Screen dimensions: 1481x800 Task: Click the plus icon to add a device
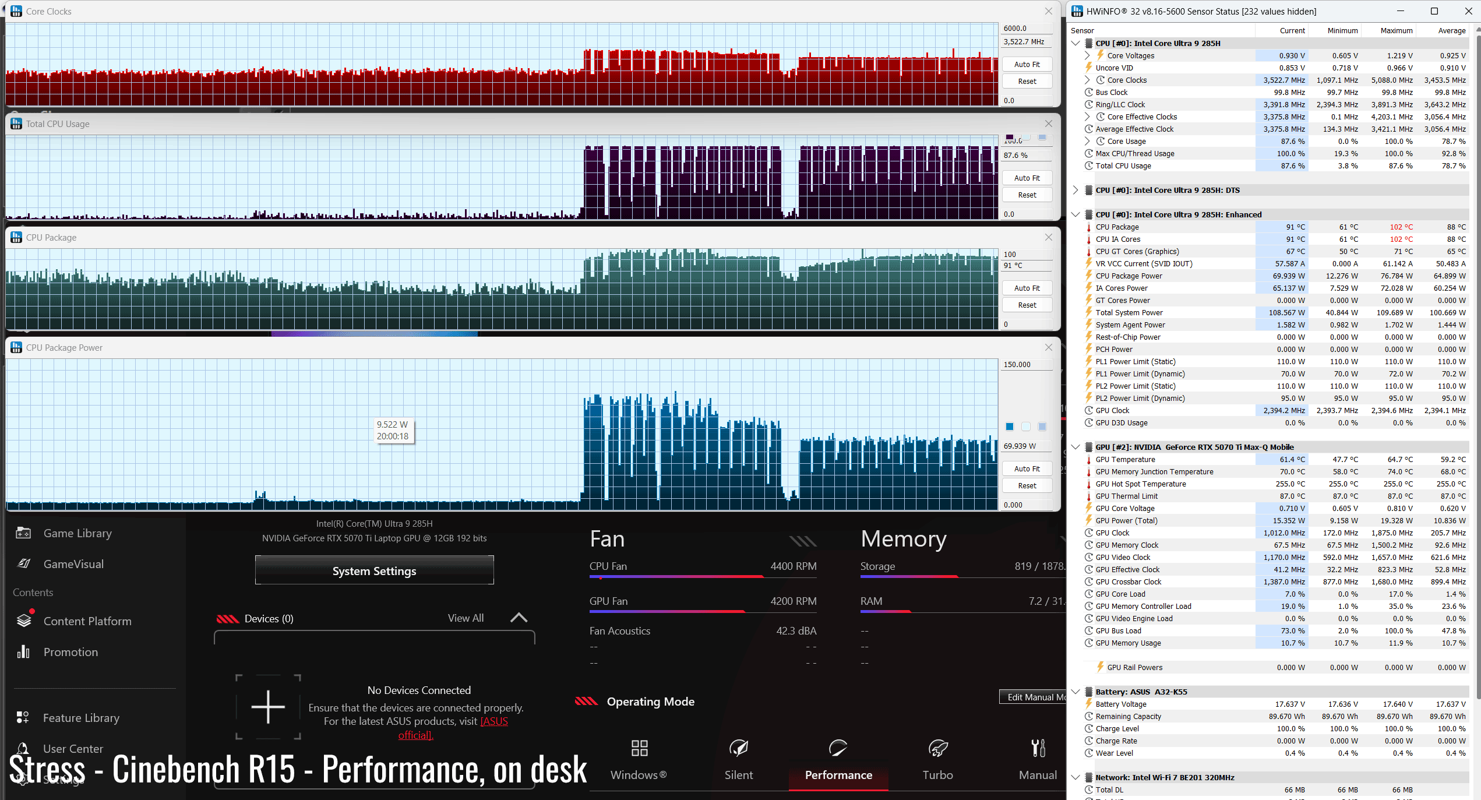pyautogui.click(x=268, y=707)
